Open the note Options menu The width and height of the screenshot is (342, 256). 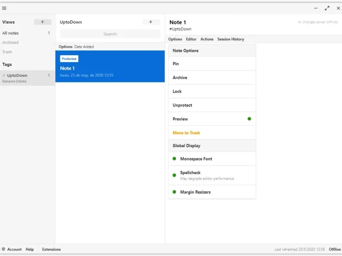tap(175, 39)
